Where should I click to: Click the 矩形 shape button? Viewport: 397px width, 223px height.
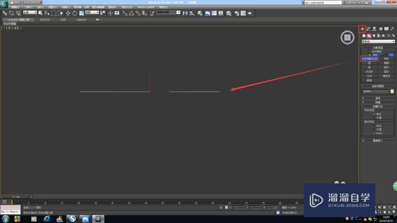point(386,59)
